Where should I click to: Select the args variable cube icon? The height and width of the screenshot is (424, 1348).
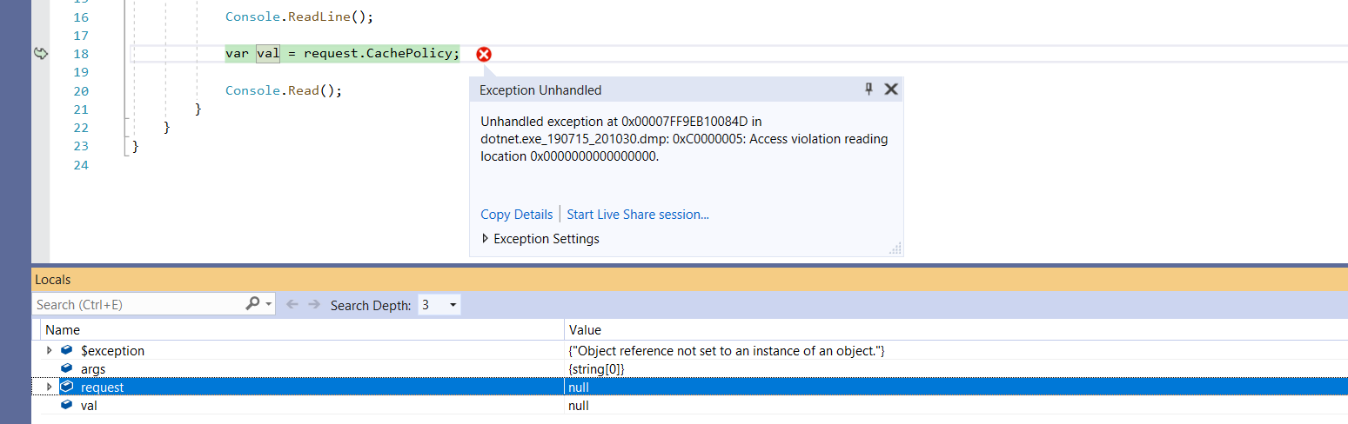pos(67,368)
